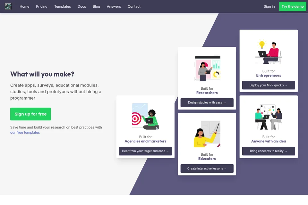Screen dimensions: 308x205
Task: Click Deploy your MVP quickly button
Action: coord(269,85)
